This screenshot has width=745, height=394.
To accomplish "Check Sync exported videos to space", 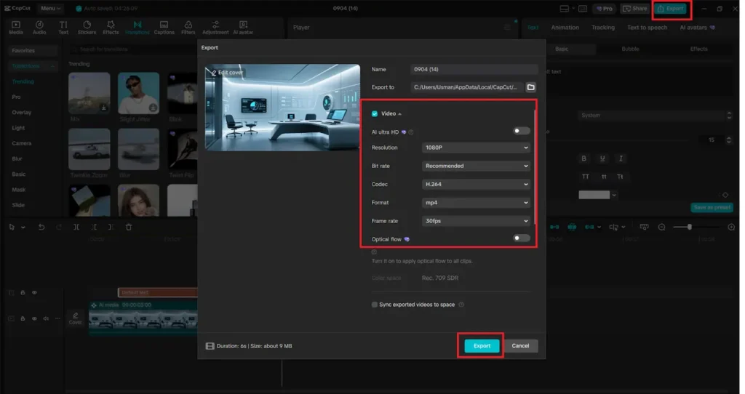I will click(x=375, y=305).
